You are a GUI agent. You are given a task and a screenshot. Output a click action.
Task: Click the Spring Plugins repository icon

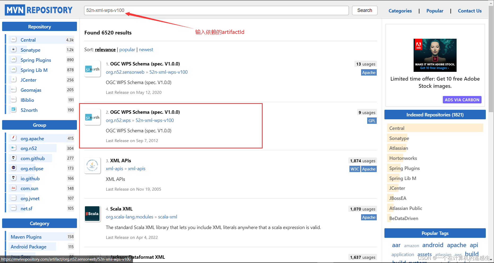14,60
